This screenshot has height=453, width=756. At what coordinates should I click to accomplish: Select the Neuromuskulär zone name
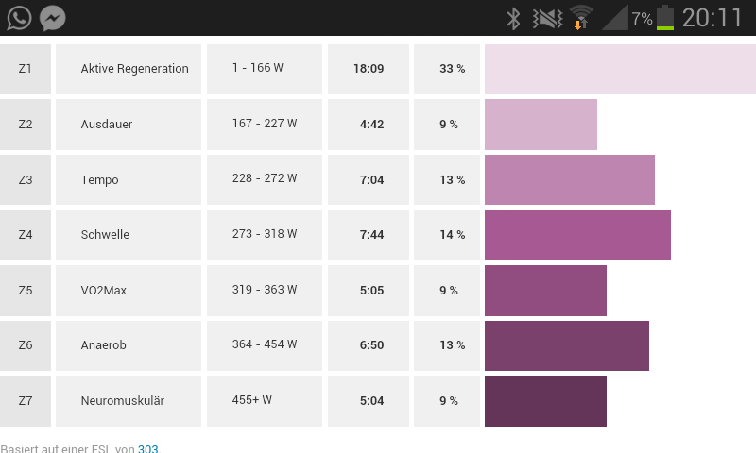(x=123, y=401)
